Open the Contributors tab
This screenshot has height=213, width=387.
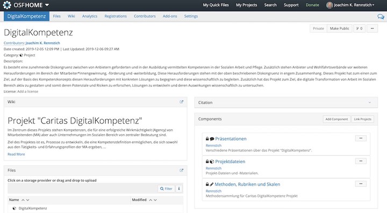pos(145,16)
